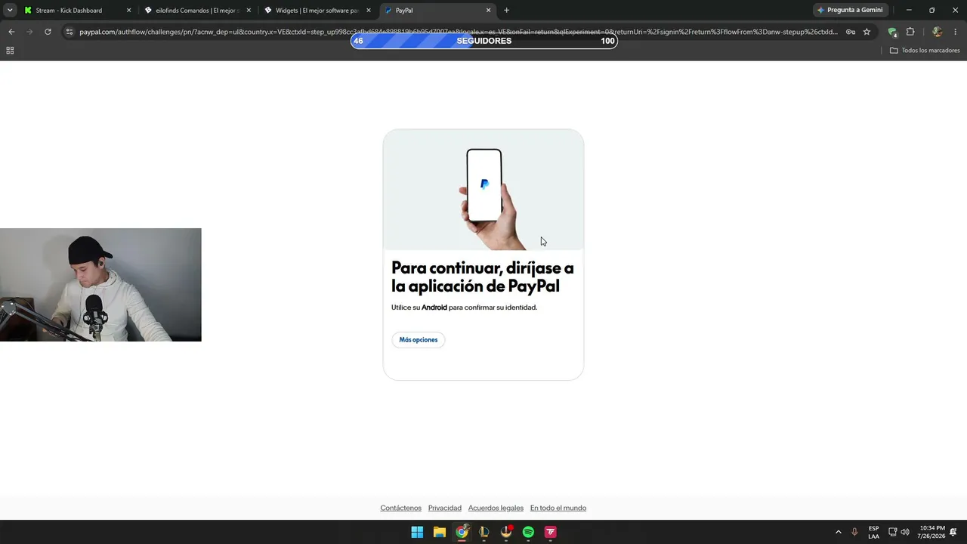Click Pregunta a Gemini button
The width and height of the screenshot is (967, 544).
click(850, 10)
